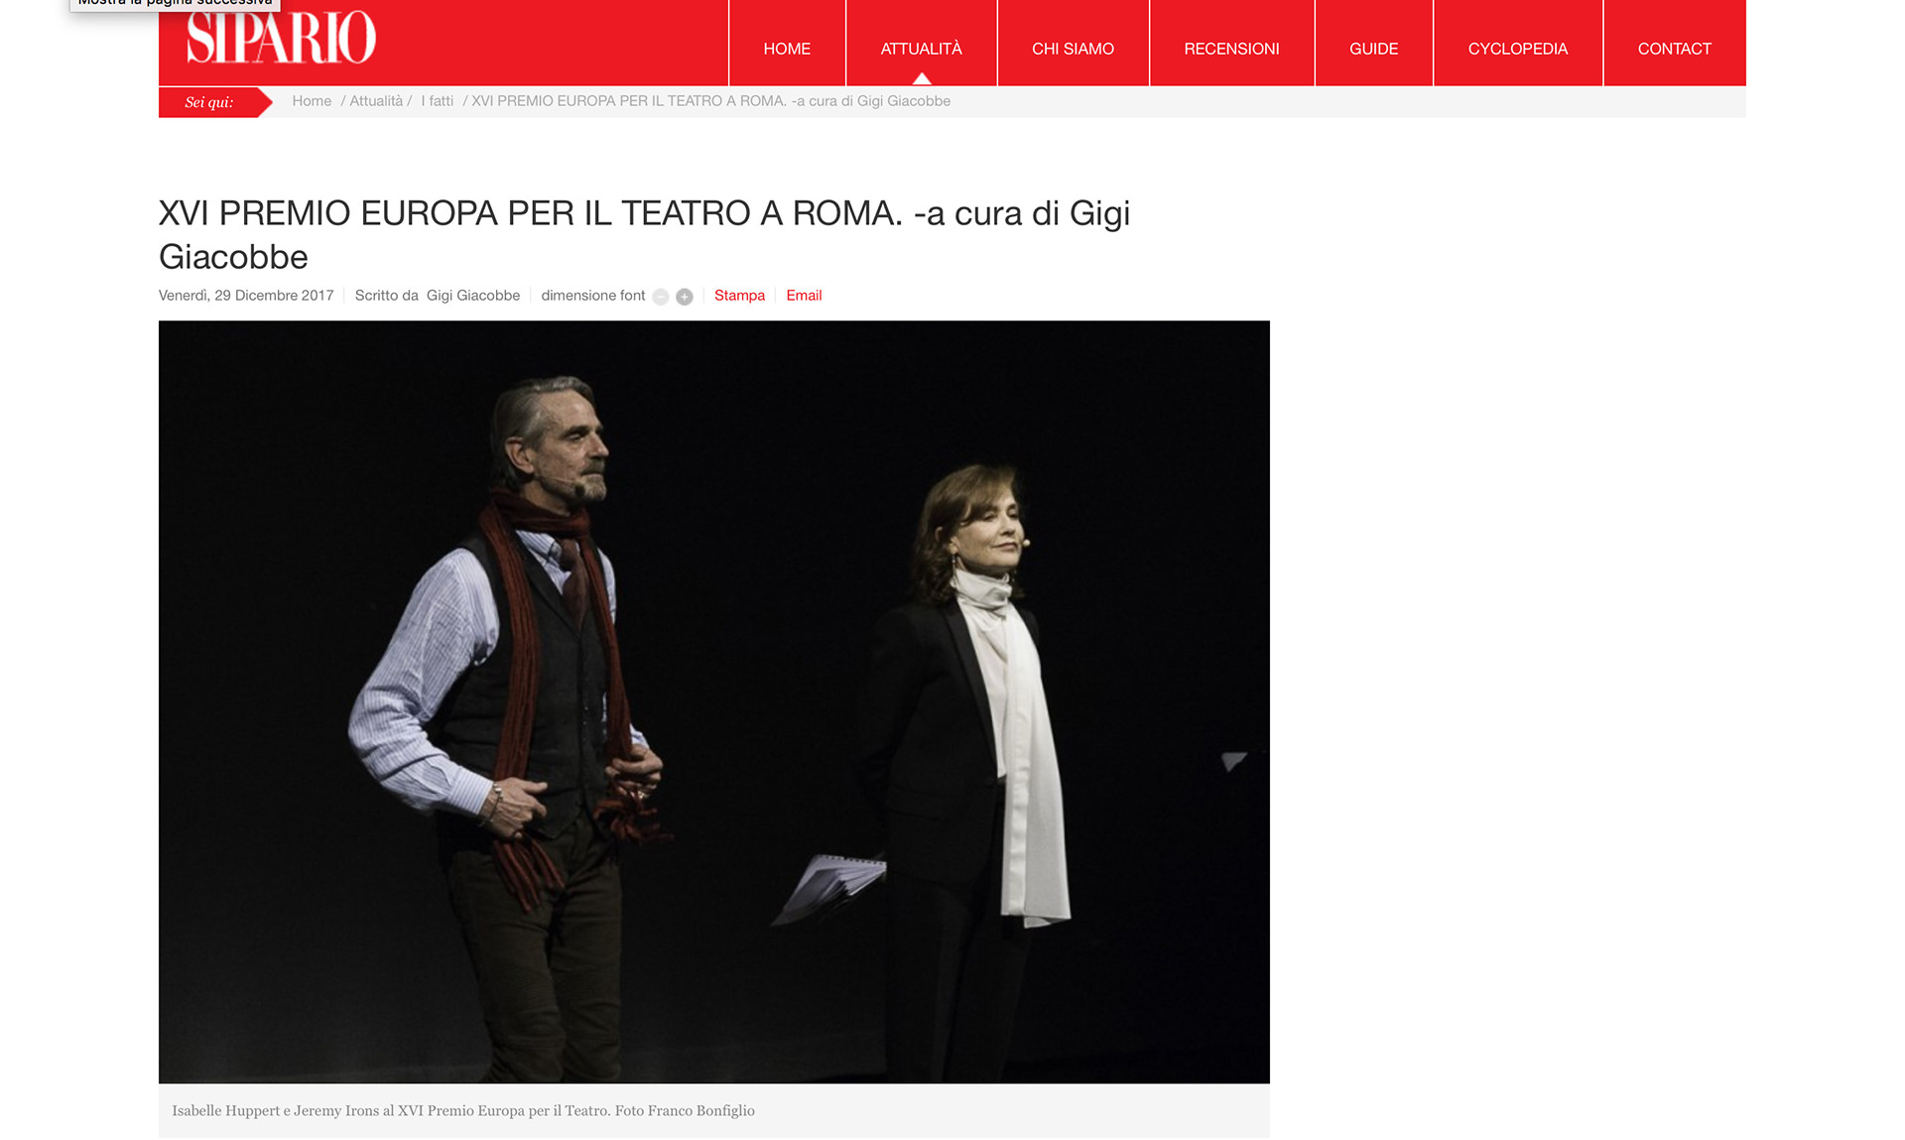Go to CHI SIAMO page

(x=1073, y=49)
